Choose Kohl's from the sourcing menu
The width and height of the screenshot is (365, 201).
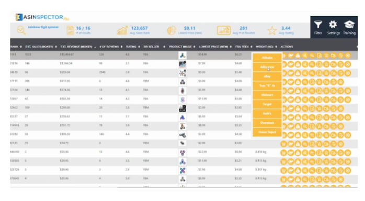[x=267, y=114]
